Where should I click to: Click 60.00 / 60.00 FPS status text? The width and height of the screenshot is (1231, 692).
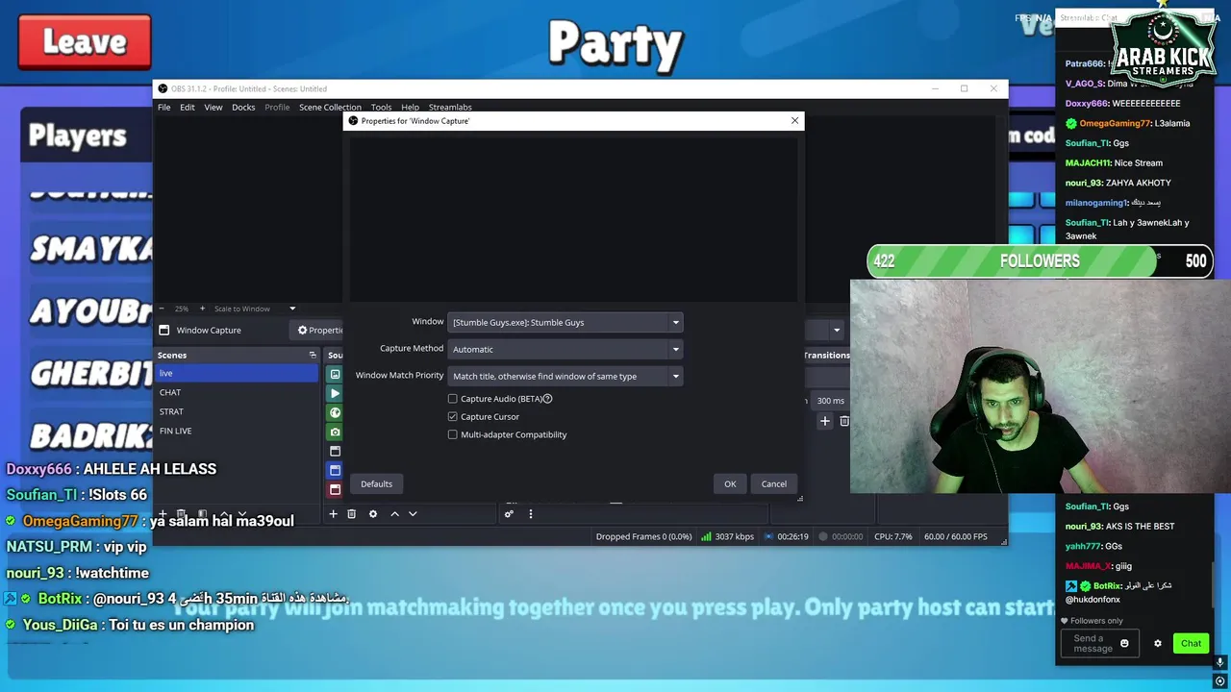pos(955,537)
